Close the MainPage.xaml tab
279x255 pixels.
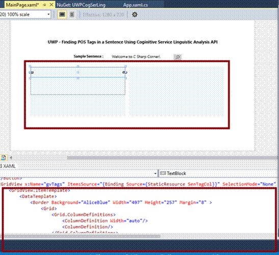51,5
